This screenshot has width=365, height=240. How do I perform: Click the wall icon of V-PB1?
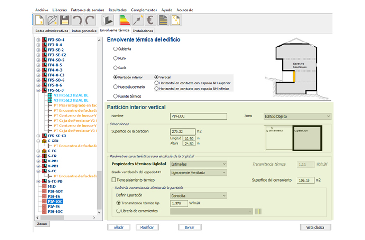44,161
